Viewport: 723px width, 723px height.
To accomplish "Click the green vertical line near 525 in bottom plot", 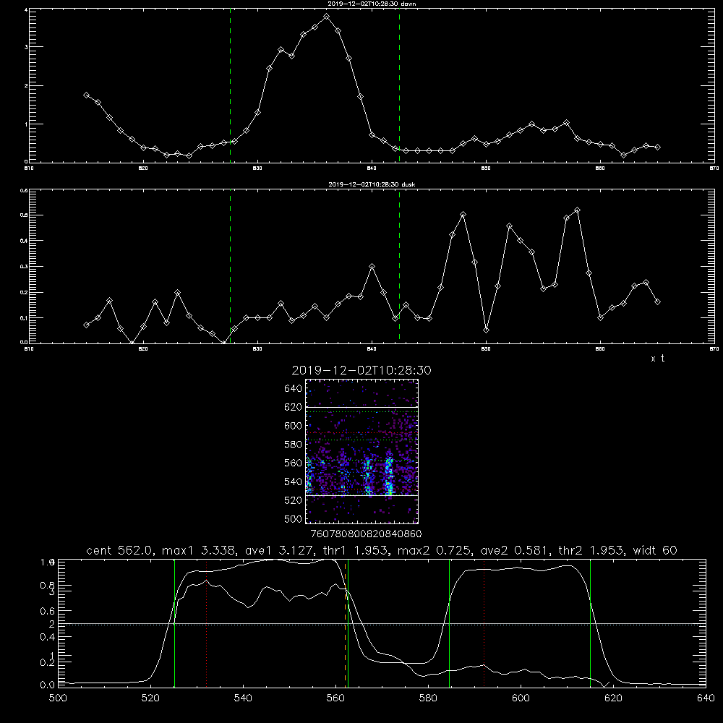I will [x=175, y=623].
